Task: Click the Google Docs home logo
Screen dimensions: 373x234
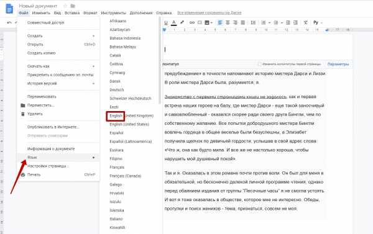Action: click(x=9, y=9)
